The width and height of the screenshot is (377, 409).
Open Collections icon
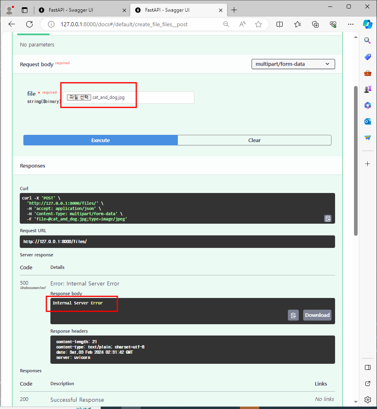(315, 24)
